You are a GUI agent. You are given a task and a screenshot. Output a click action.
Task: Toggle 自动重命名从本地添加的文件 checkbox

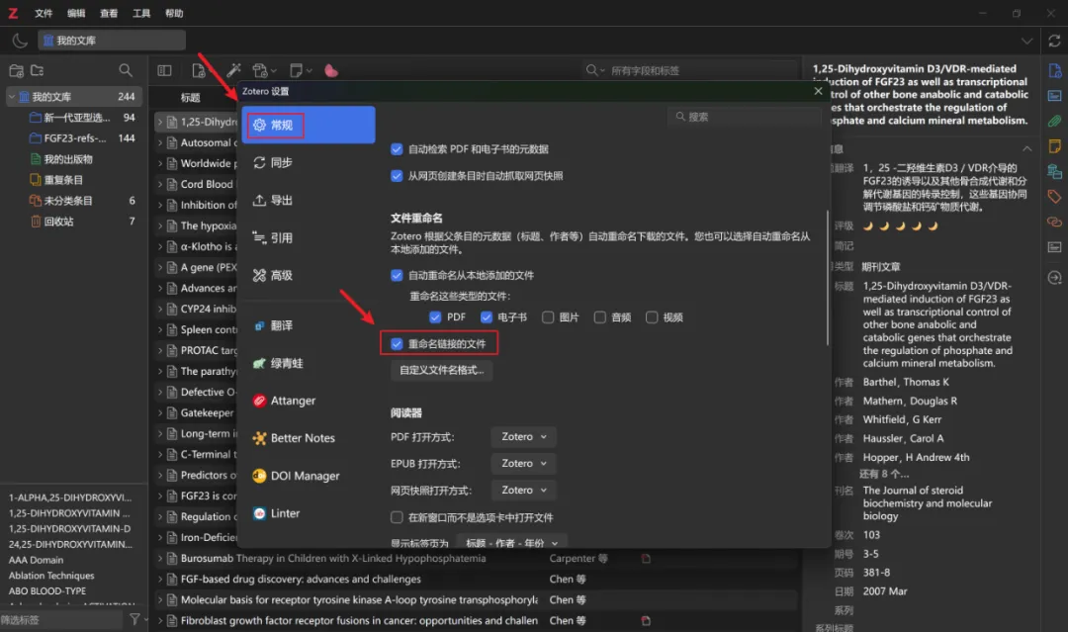(x=397, y=275)
